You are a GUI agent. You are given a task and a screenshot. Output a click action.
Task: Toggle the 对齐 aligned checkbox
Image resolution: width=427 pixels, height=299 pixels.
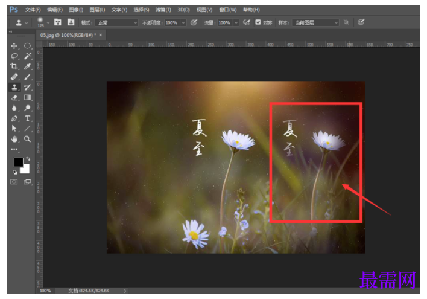(258, 22)
